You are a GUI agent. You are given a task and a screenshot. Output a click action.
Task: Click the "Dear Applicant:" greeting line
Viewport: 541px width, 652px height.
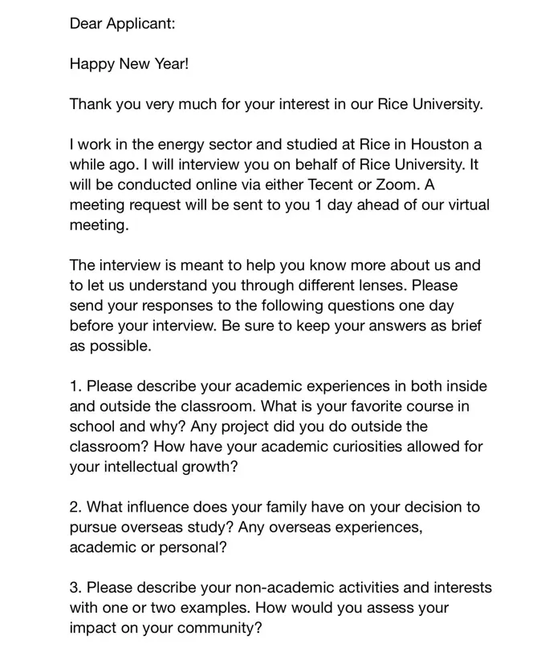tap(122, 23)
